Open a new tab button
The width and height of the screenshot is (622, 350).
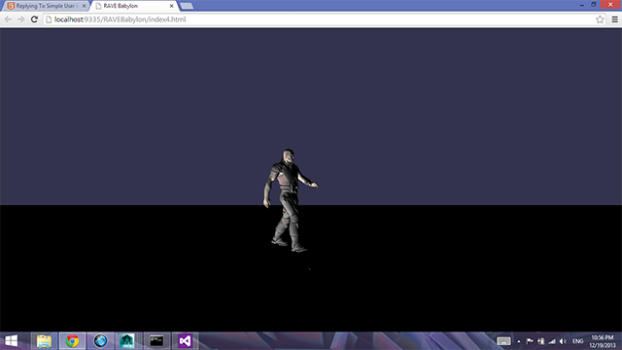187,6
